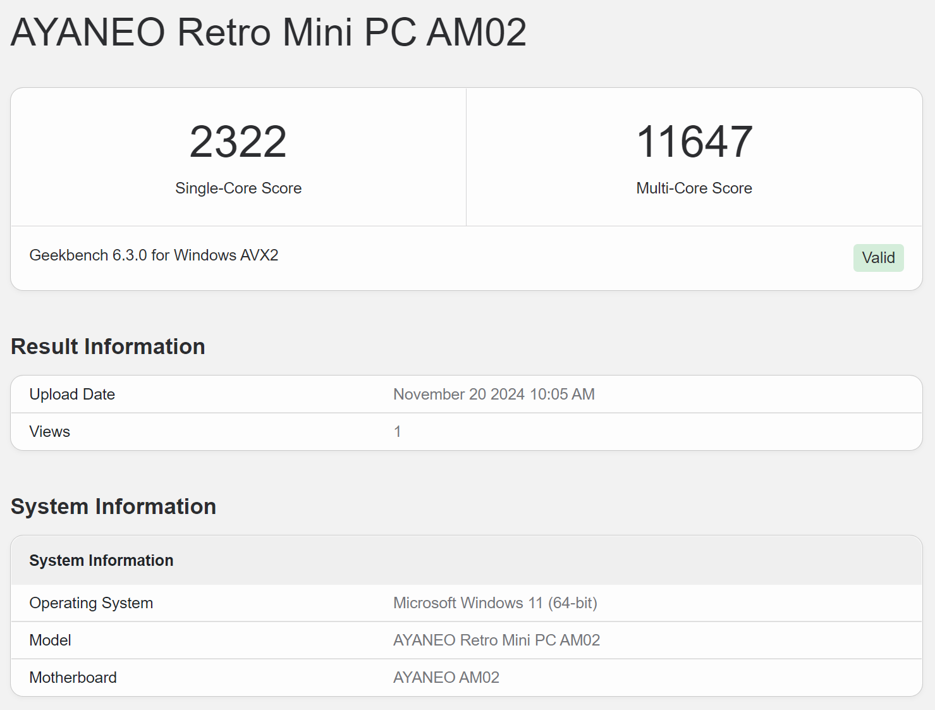Select the Model row label

pos(51,640)
